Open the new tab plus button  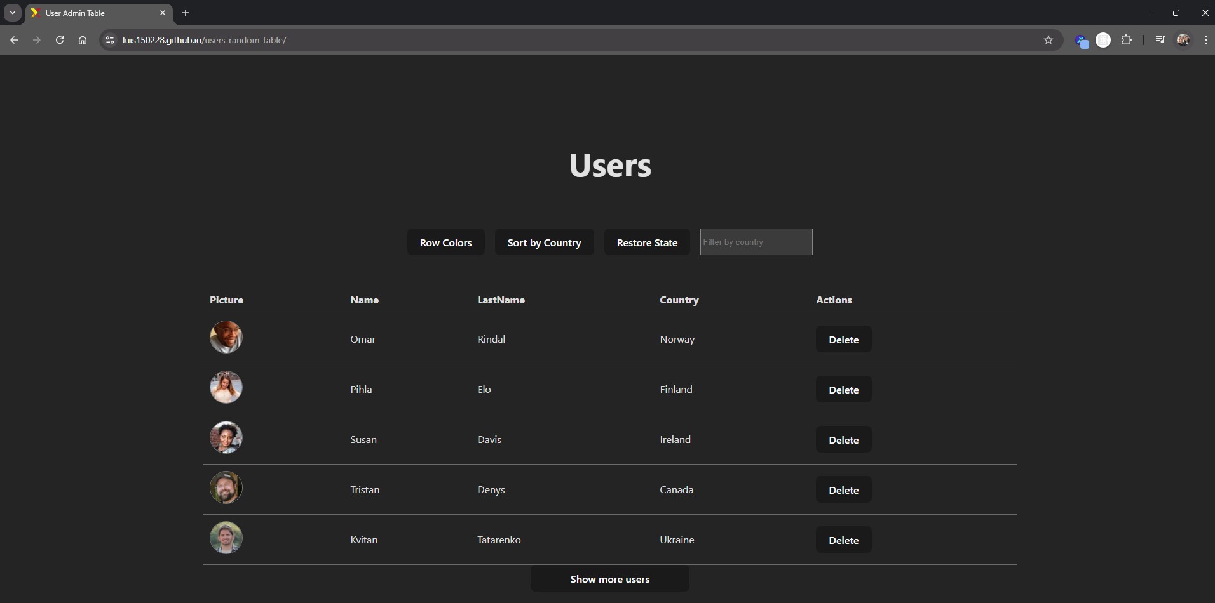[x=186, y=13]
